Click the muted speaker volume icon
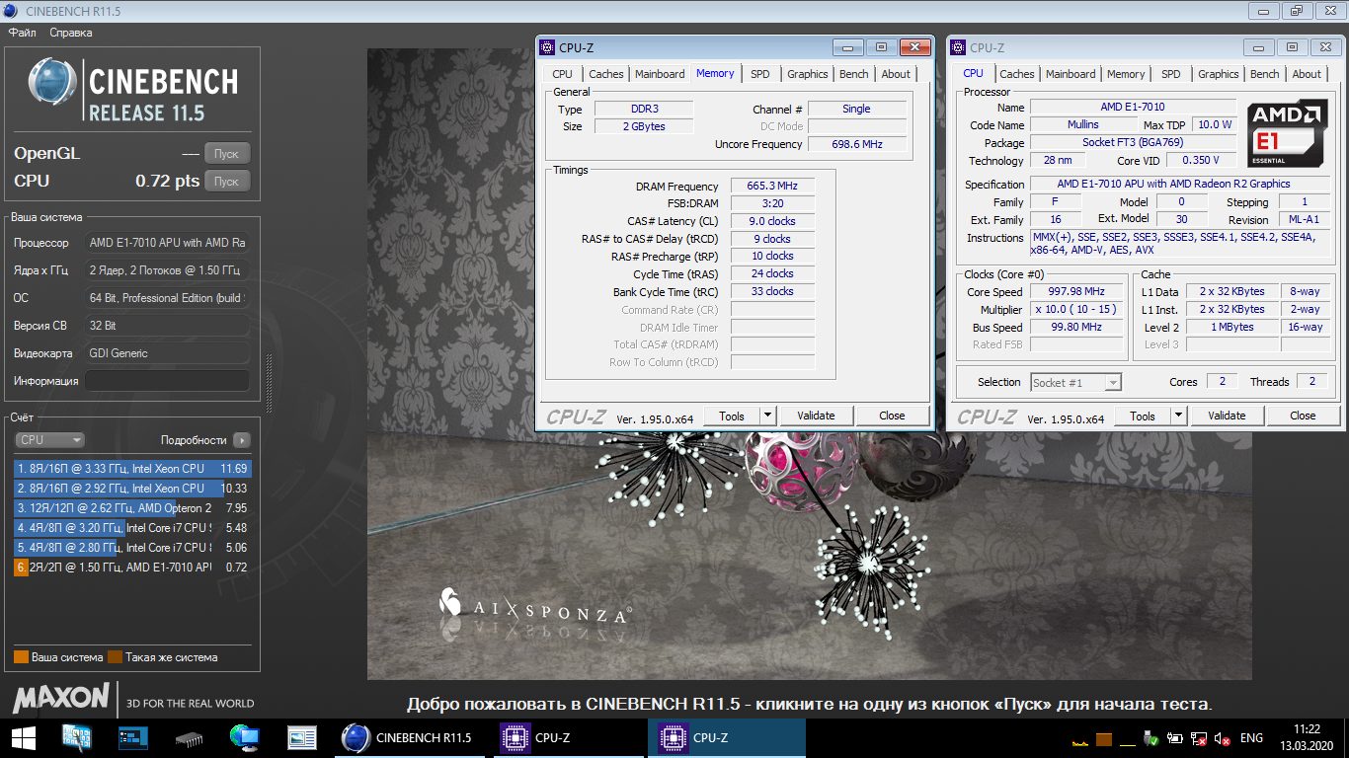1349x758 pixels. point(1223,738)
